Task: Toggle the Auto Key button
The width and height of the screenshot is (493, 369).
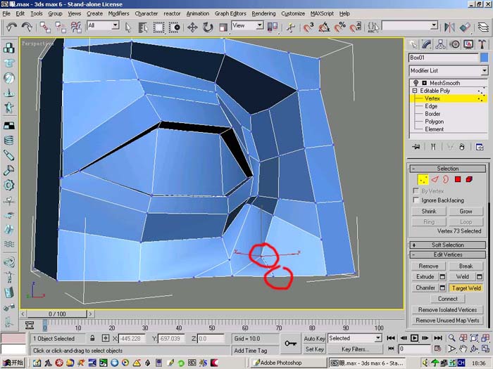Action: [x=314, y=338]
